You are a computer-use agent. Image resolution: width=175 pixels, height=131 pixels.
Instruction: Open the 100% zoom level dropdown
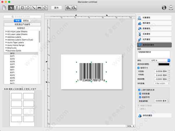130,126
